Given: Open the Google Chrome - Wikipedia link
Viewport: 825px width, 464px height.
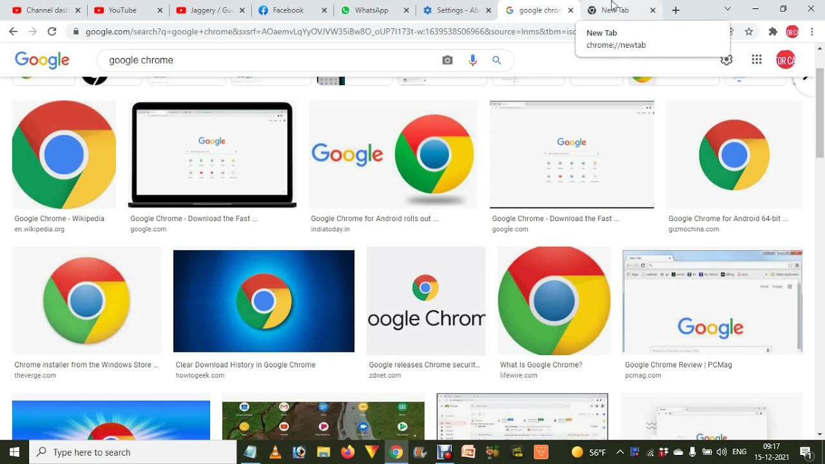Looking at the screenshot, I should pyautogui.click(x=59, y=218).
